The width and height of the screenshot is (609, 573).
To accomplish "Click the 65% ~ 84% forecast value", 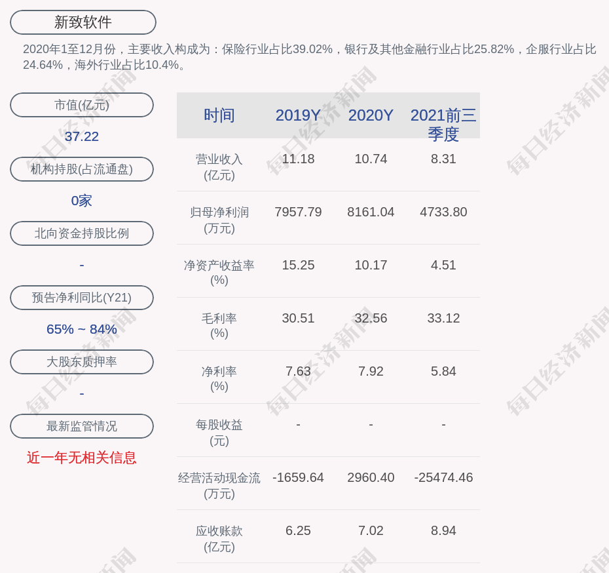I will click(82, 329).
